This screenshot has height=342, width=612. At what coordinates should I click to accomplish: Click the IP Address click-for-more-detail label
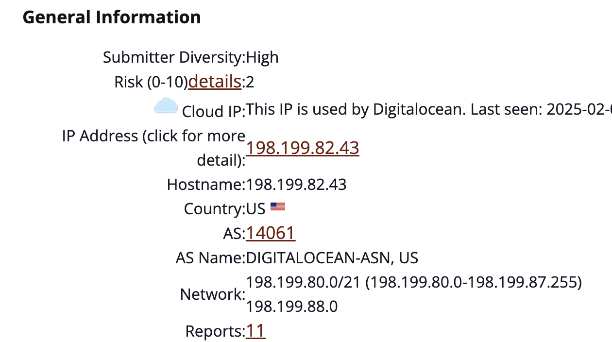tap(153, 148)
